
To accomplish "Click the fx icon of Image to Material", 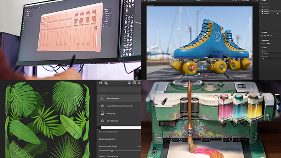I will 102,106.
